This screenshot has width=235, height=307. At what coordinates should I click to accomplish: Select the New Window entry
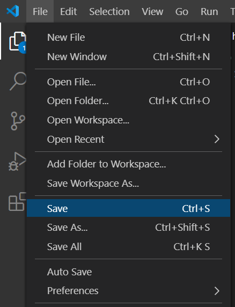tap(128, 56)
